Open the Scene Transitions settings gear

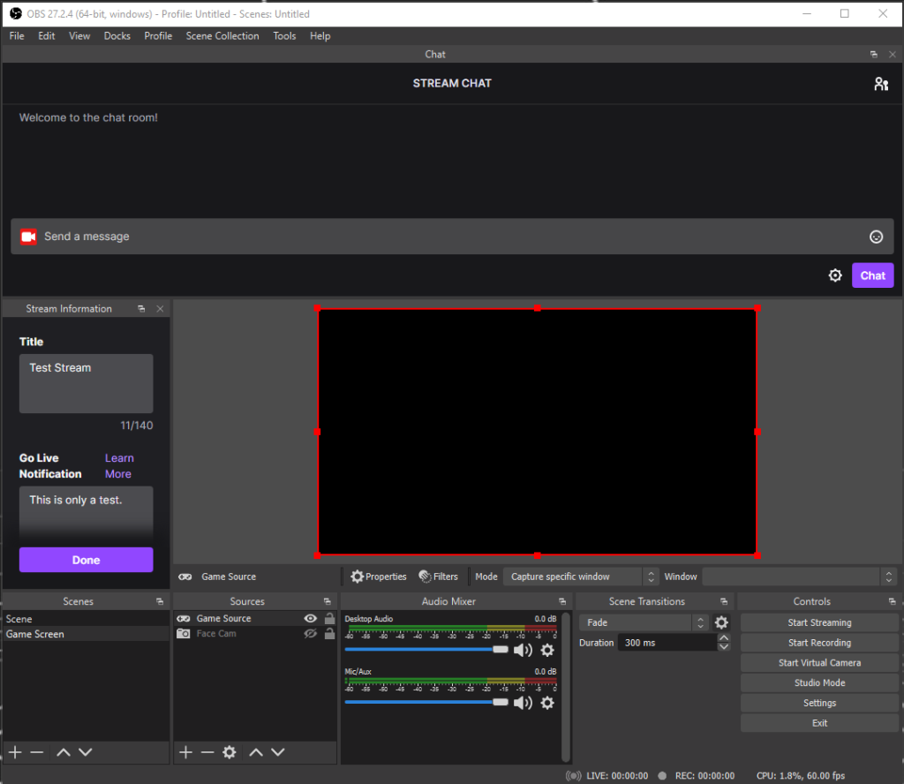[721, 622]
